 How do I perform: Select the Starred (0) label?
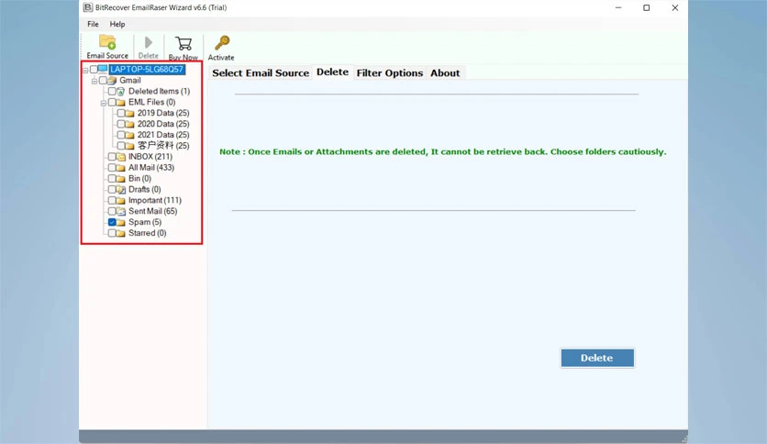click(147, 233)
